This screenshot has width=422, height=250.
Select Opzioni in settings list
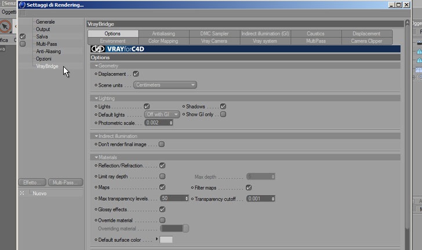tap(43, 59)
